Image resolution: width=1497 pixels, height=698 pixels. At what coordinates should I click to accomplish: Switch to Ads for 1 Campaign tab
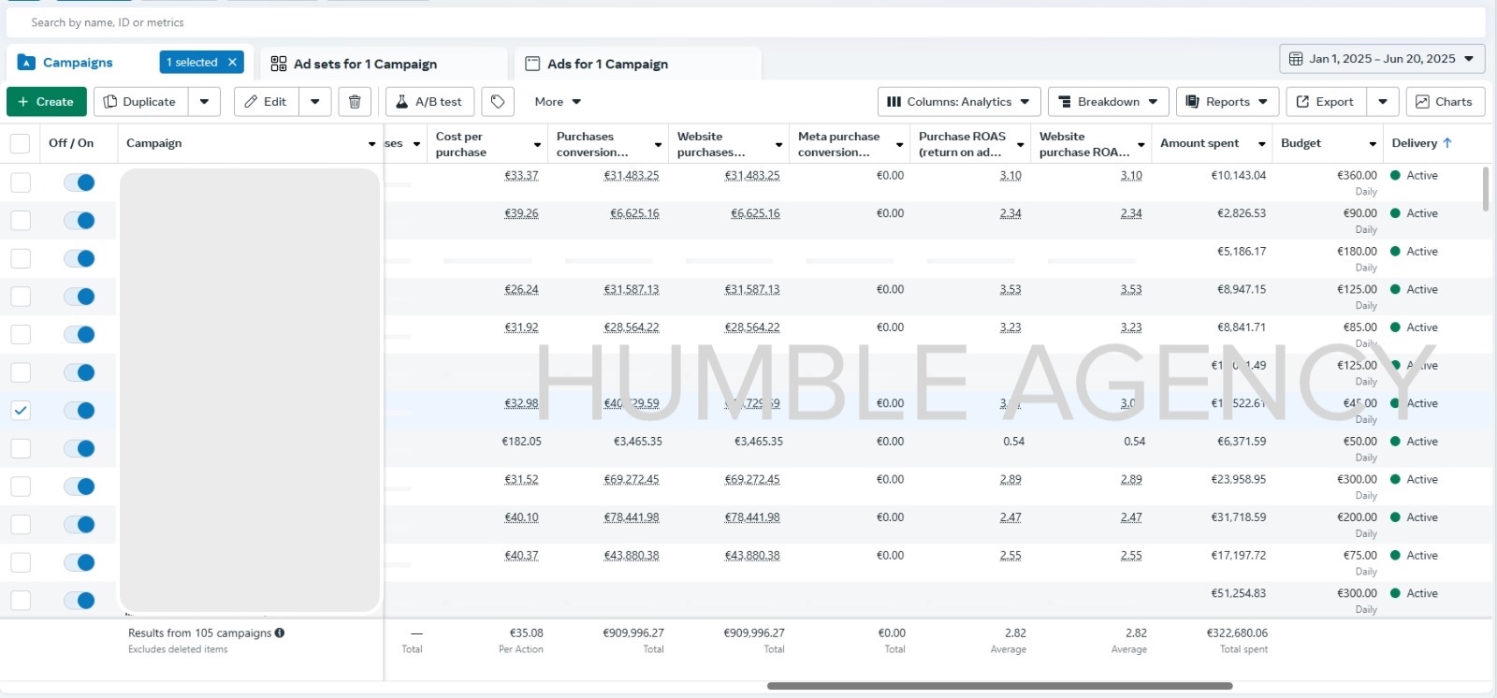[x=607, y=64]
